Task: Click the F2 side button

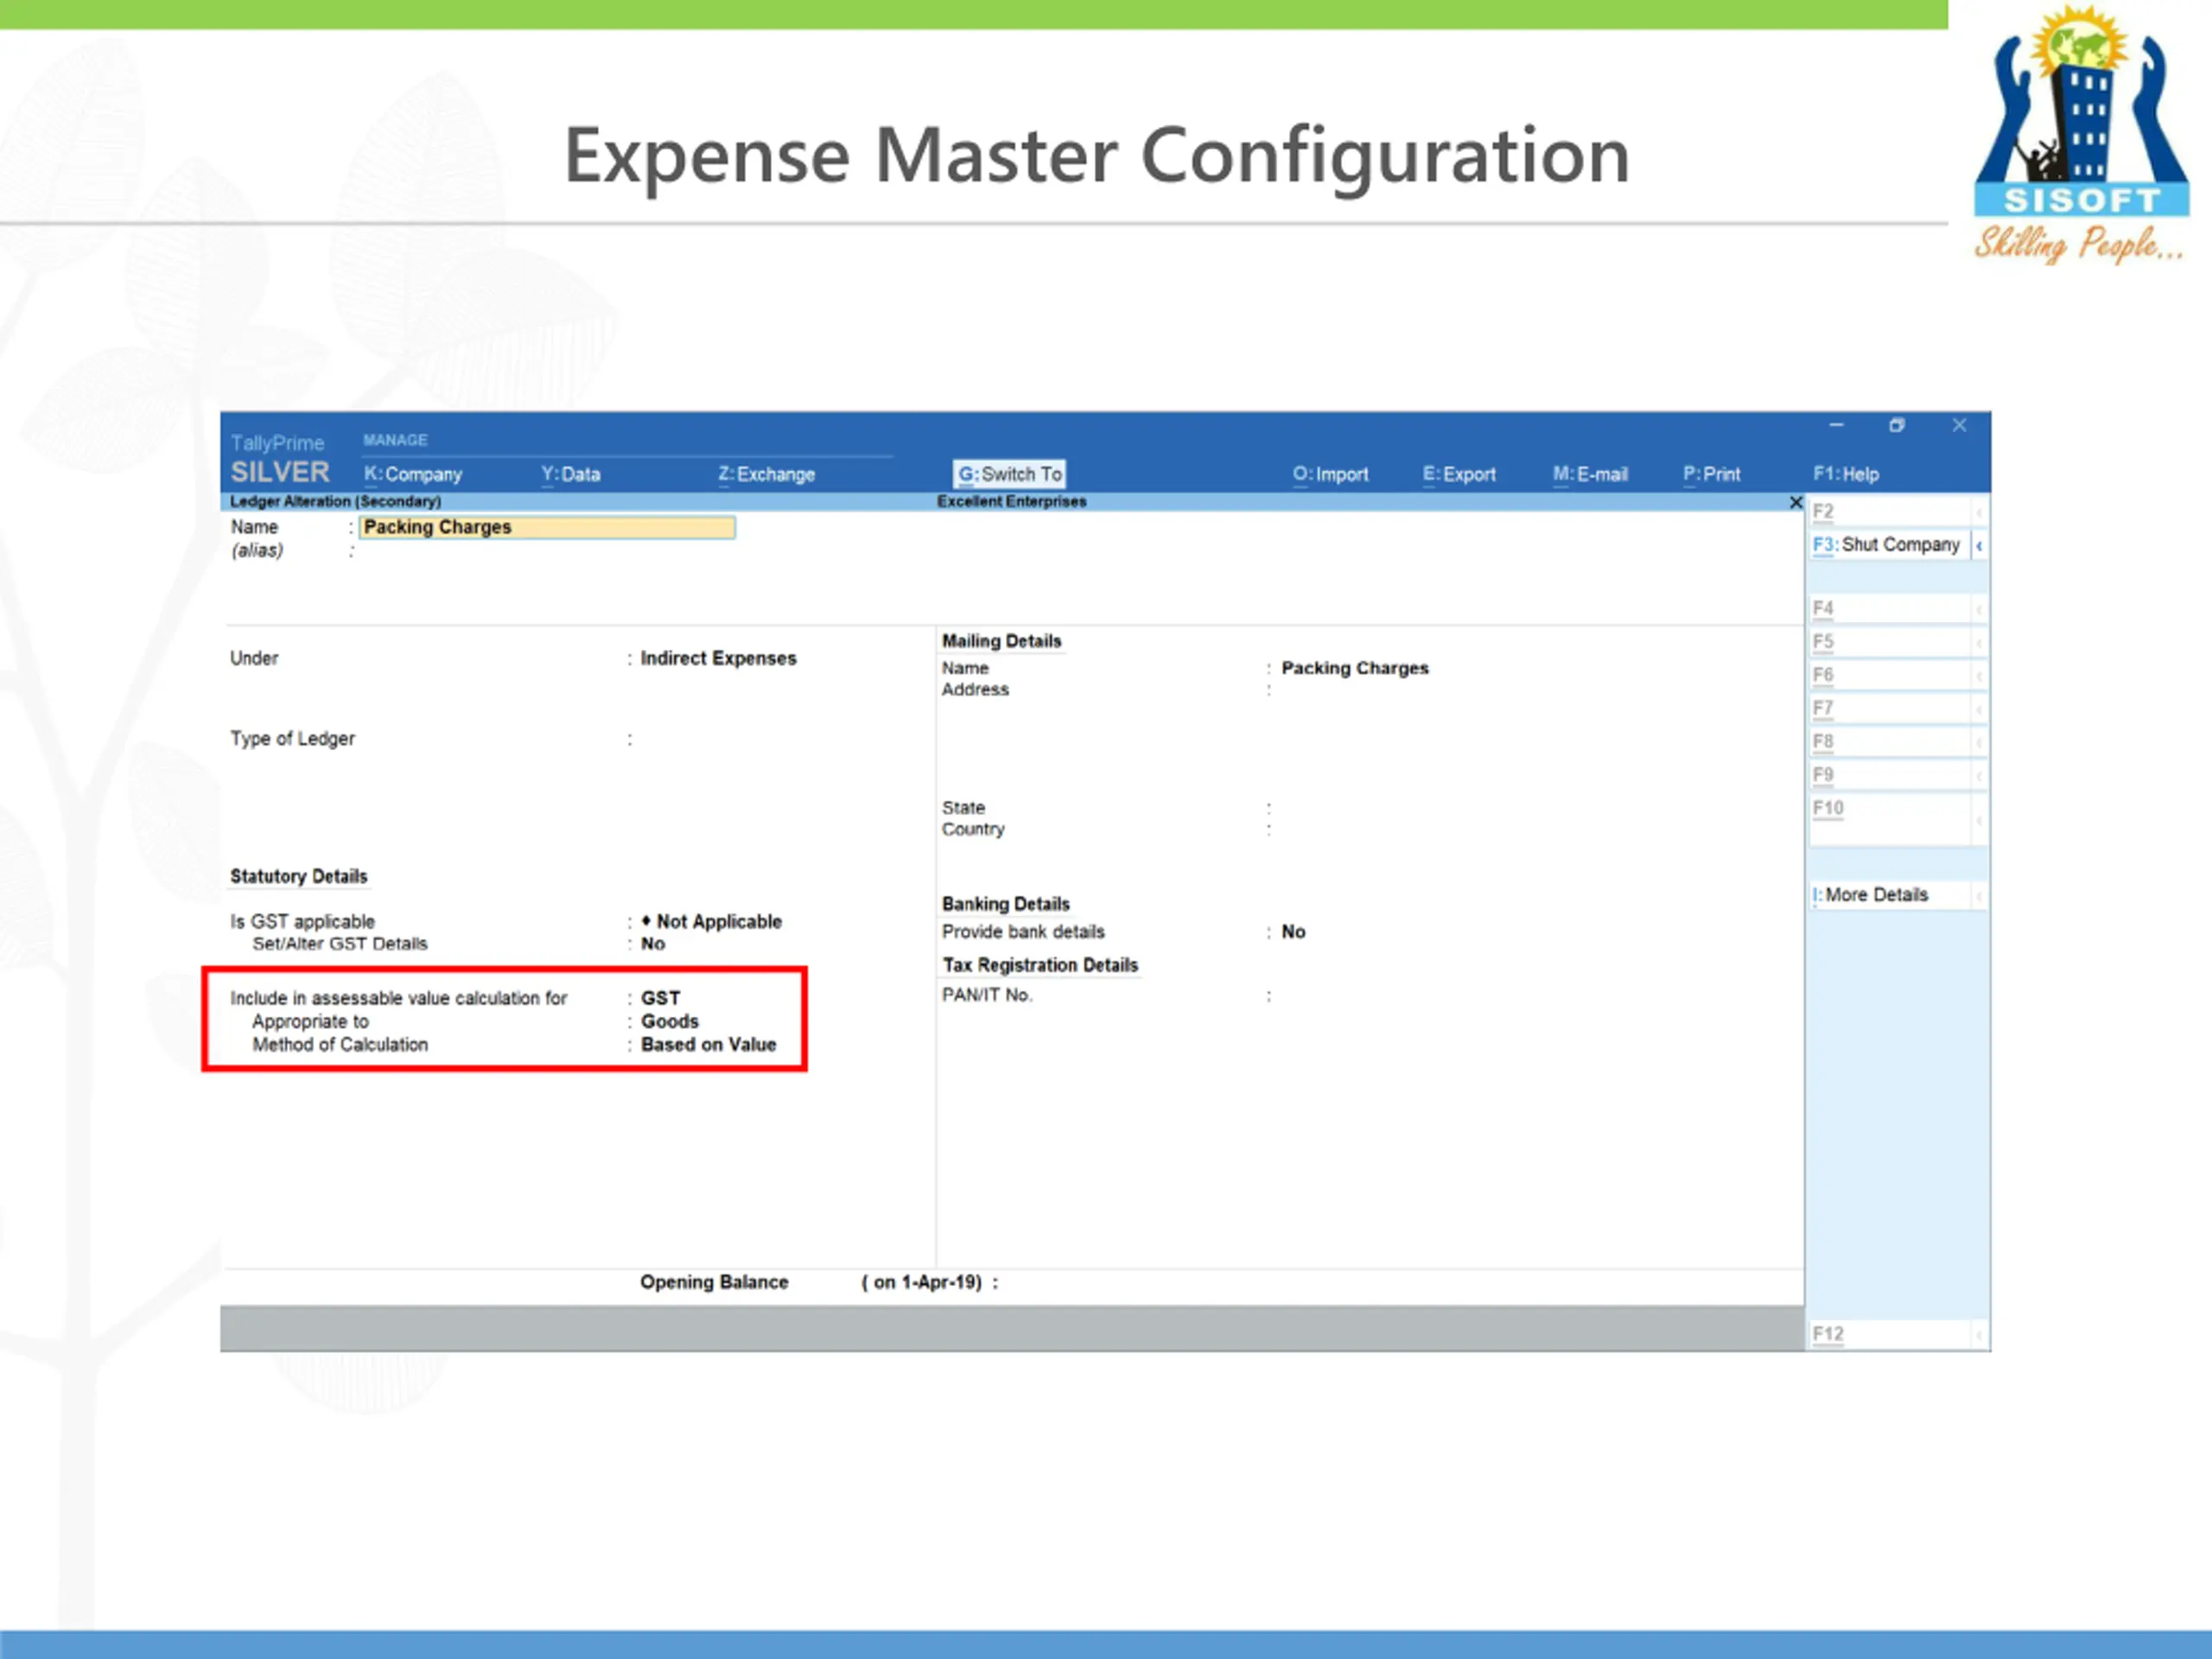Action: (1888, 511)
